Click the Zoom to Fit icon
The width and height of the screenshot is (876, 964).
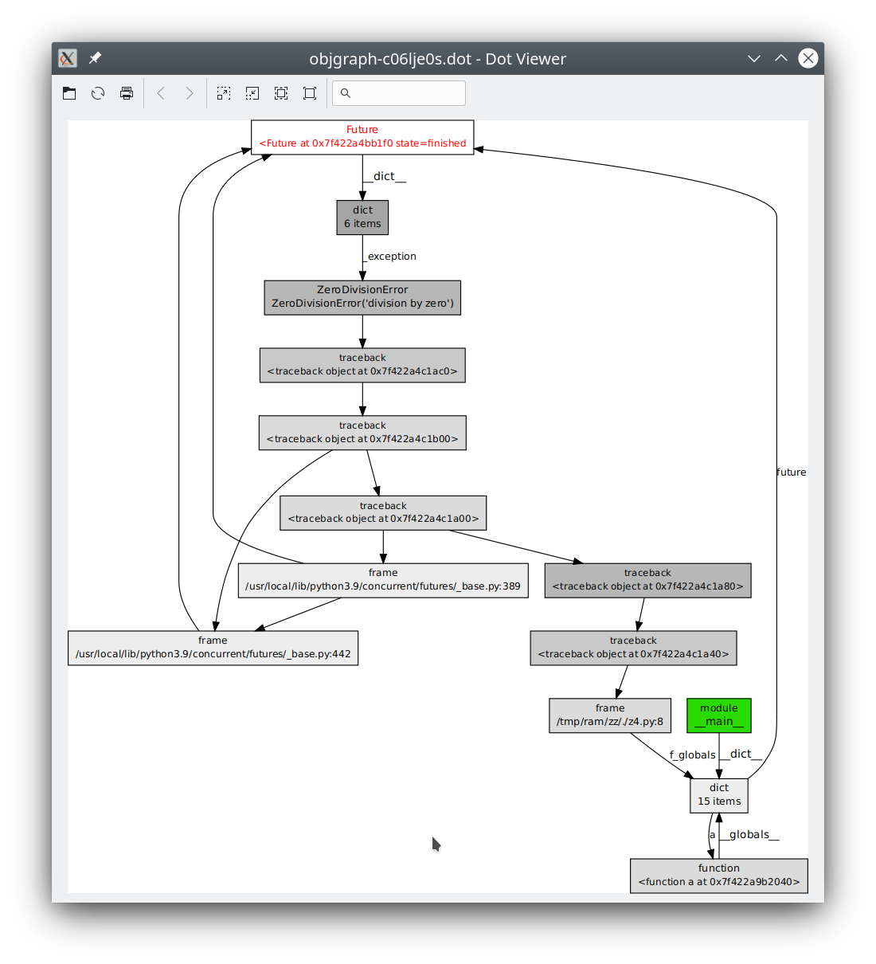281,93
